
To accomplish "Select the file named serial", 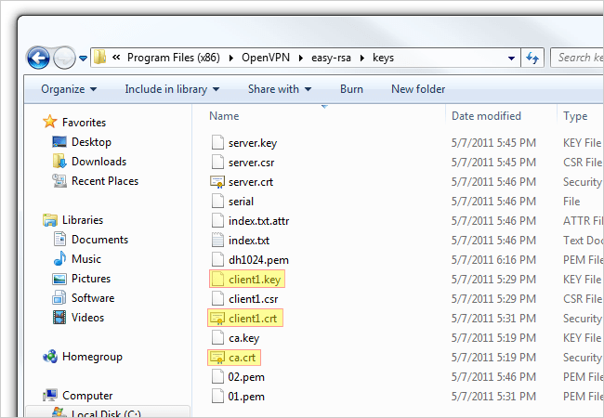I will (242, 202).
